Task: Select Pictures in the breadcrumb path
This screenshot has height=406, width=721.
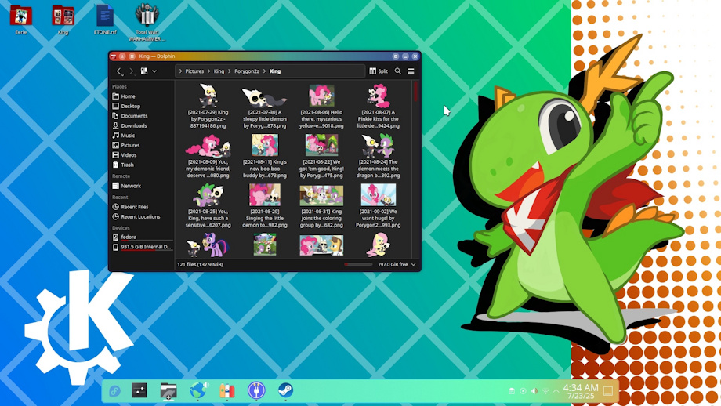Action: (194, 71)
